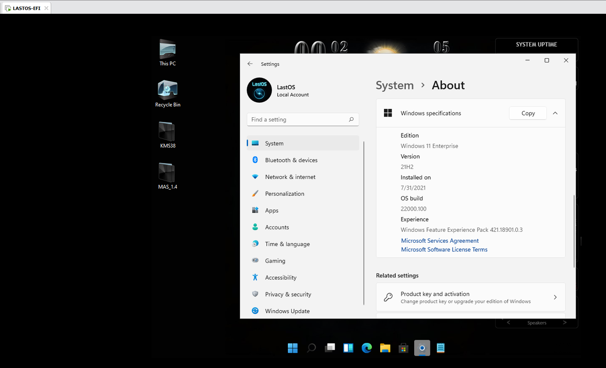Open the Recycle Bin desktop icon
Image resolution: width=606 pixels, height=368 pixels.
pyautogui.click(x=168, y=93)
